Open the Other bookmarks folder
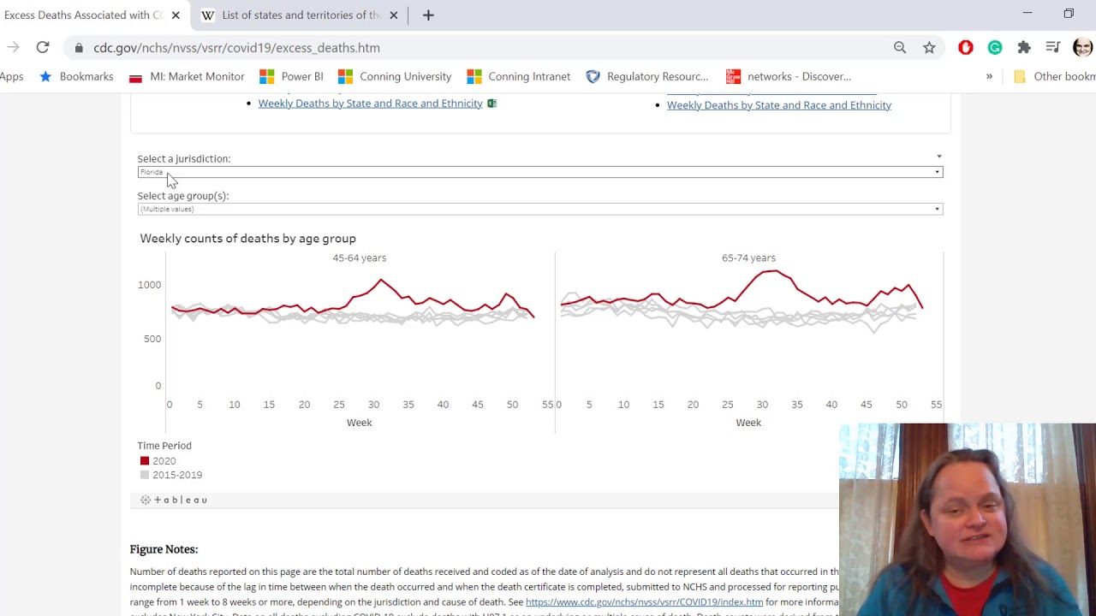The image size is (1096, 616). 1054,76
